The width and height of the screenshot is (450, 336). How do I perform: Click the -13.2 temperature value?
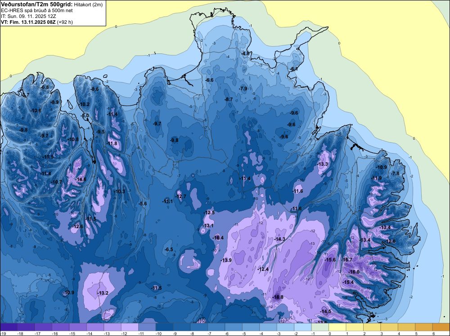click(x=103, y=293)
